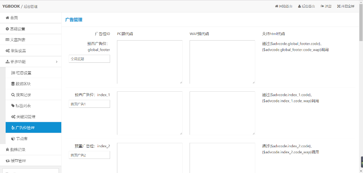Click the PC code textarea for global_footer
This screenshot has height=173, width=363.
tap(150, 62)
